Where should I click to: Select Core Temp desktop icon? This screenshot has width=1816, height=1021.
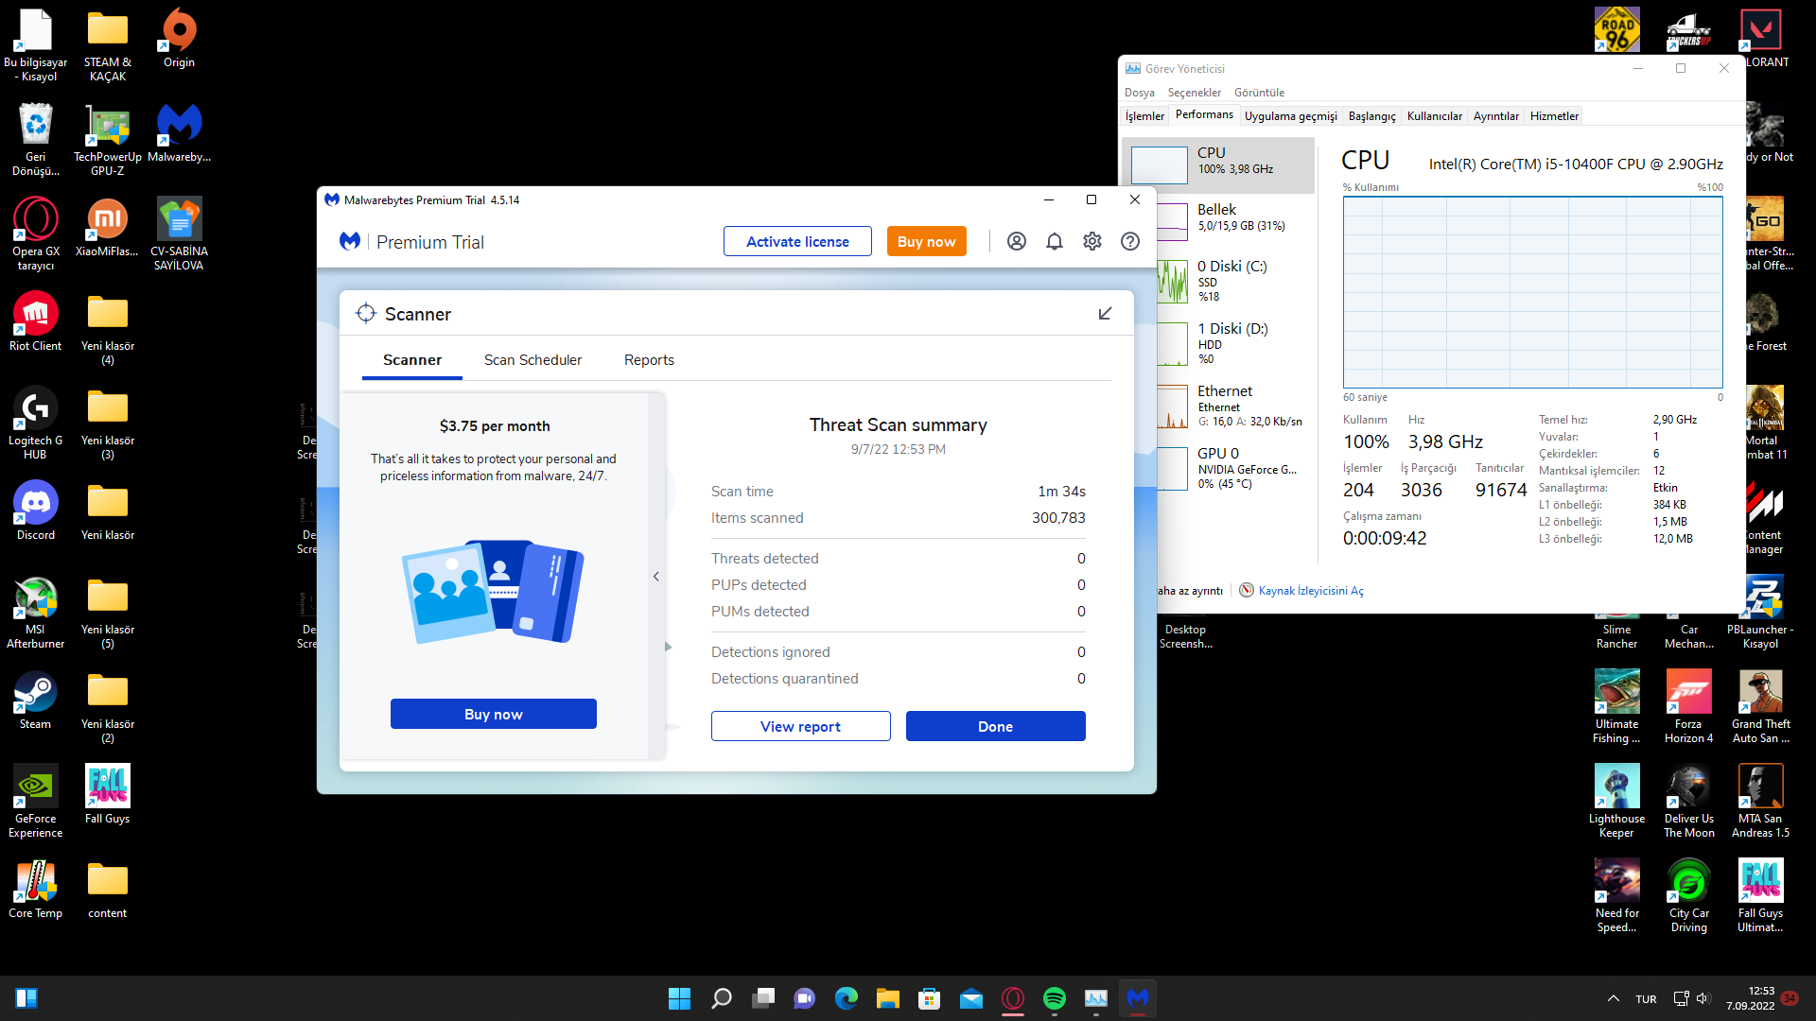click(36, 889)
